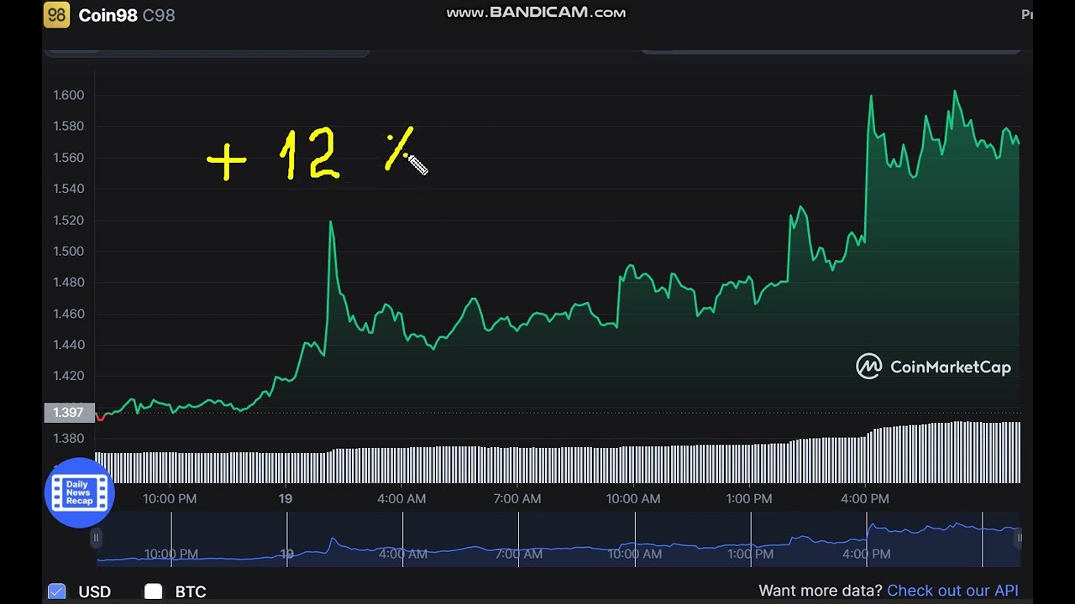Click the 7:00 AM axis time label
Screen dimensions: 1075x604
517,498
